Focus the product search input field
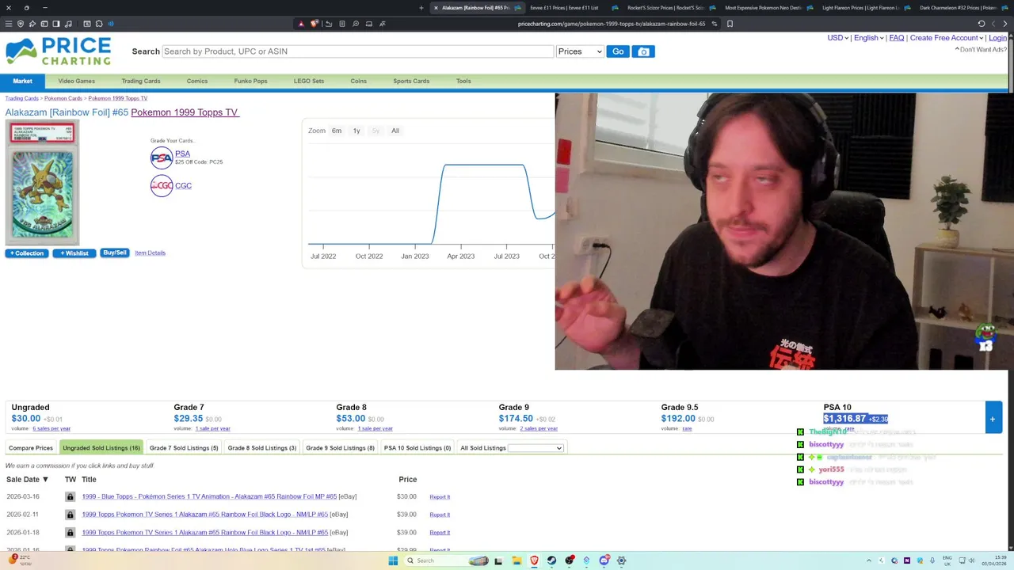1014x570 pixels. (357, 51)
